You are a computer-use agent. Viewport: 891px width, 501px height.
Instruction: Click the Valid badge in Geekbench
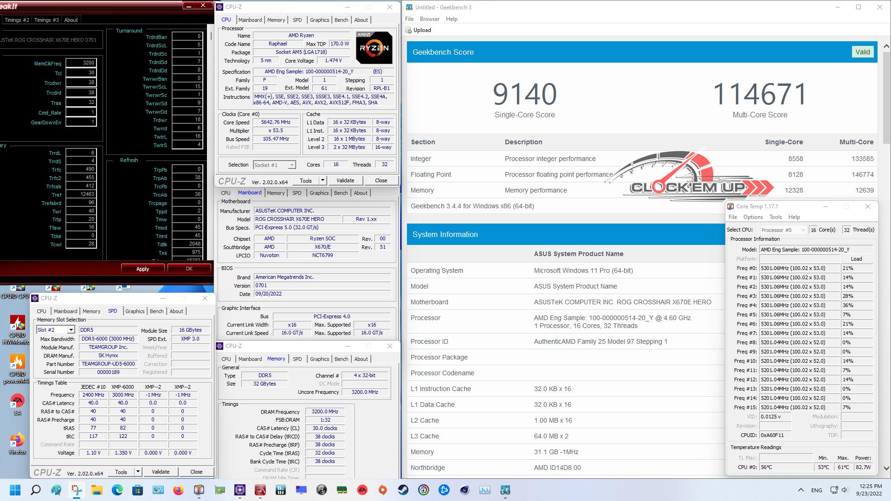863,52
